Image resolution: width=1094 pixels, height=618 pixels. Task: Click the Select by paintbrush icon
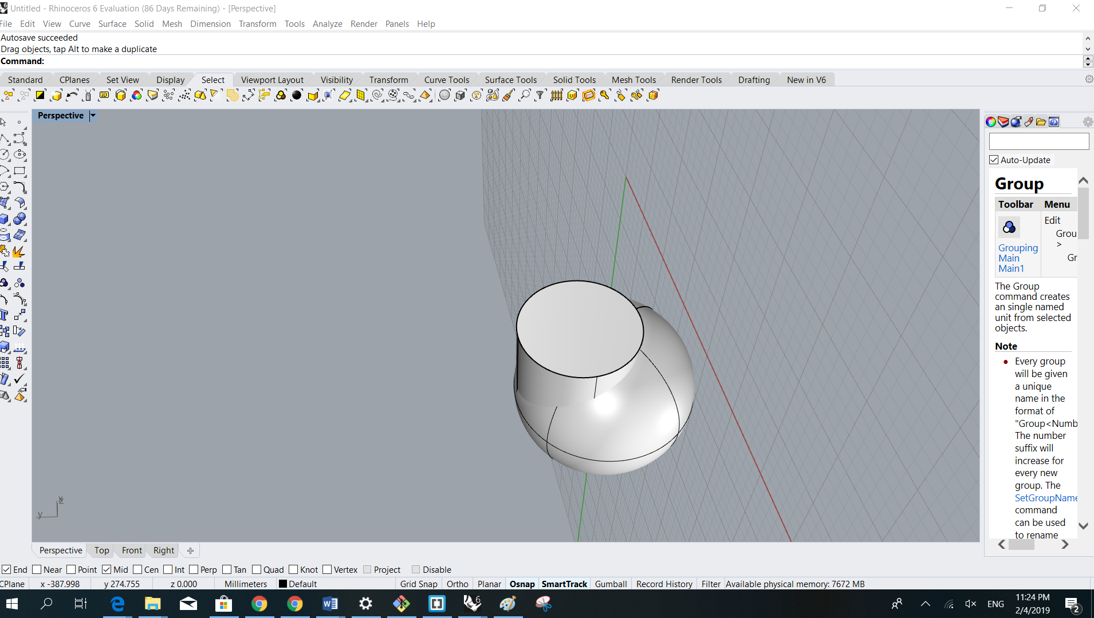[x=509, y=96]
